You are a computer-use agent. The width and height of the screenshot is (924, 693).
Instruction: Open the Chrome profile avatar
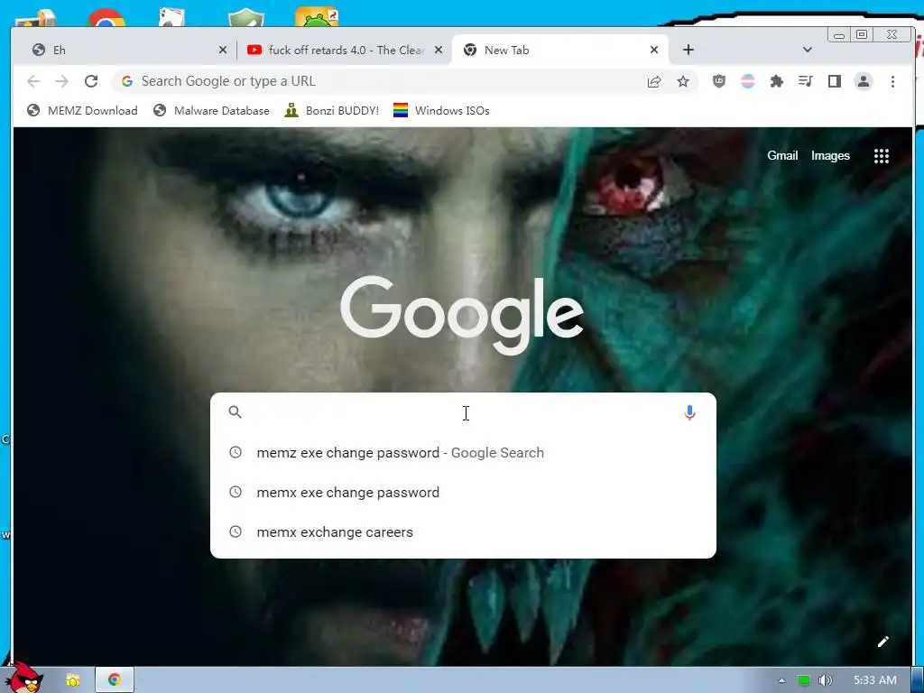[x=864, y=81]
